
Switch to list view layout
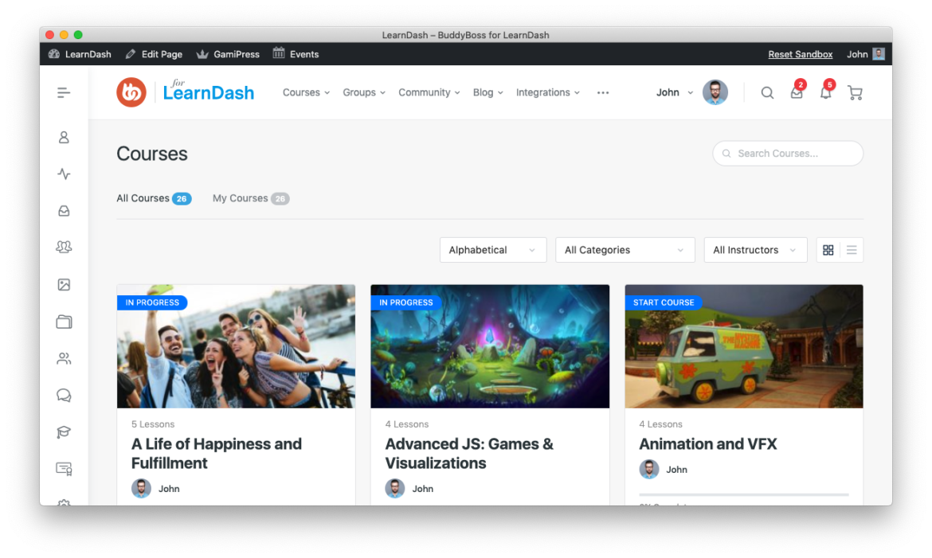pyautogui.click(x=852, y=250)
